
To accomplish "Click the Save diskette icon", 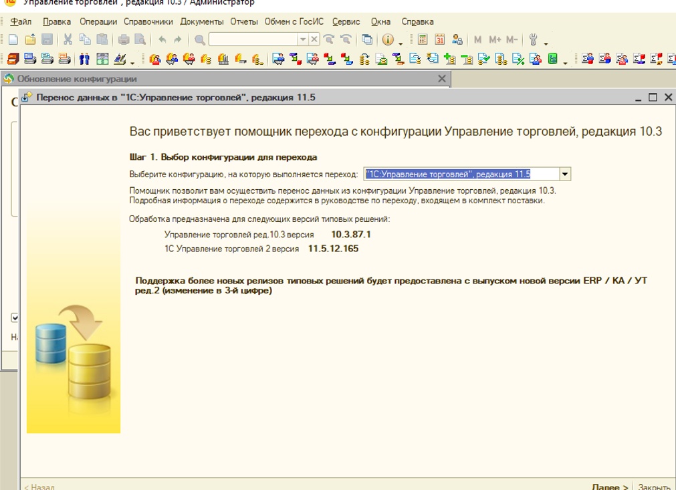I will pyautogui.click(x=47, y=39).
